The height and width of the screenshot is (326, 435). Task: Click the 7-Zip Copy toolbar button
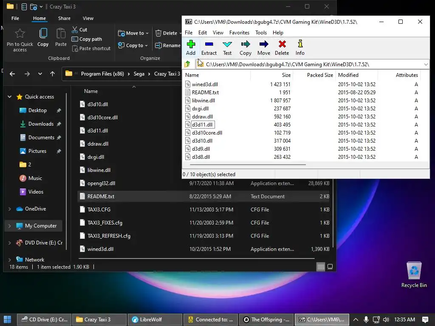click(x=246, y=48)
